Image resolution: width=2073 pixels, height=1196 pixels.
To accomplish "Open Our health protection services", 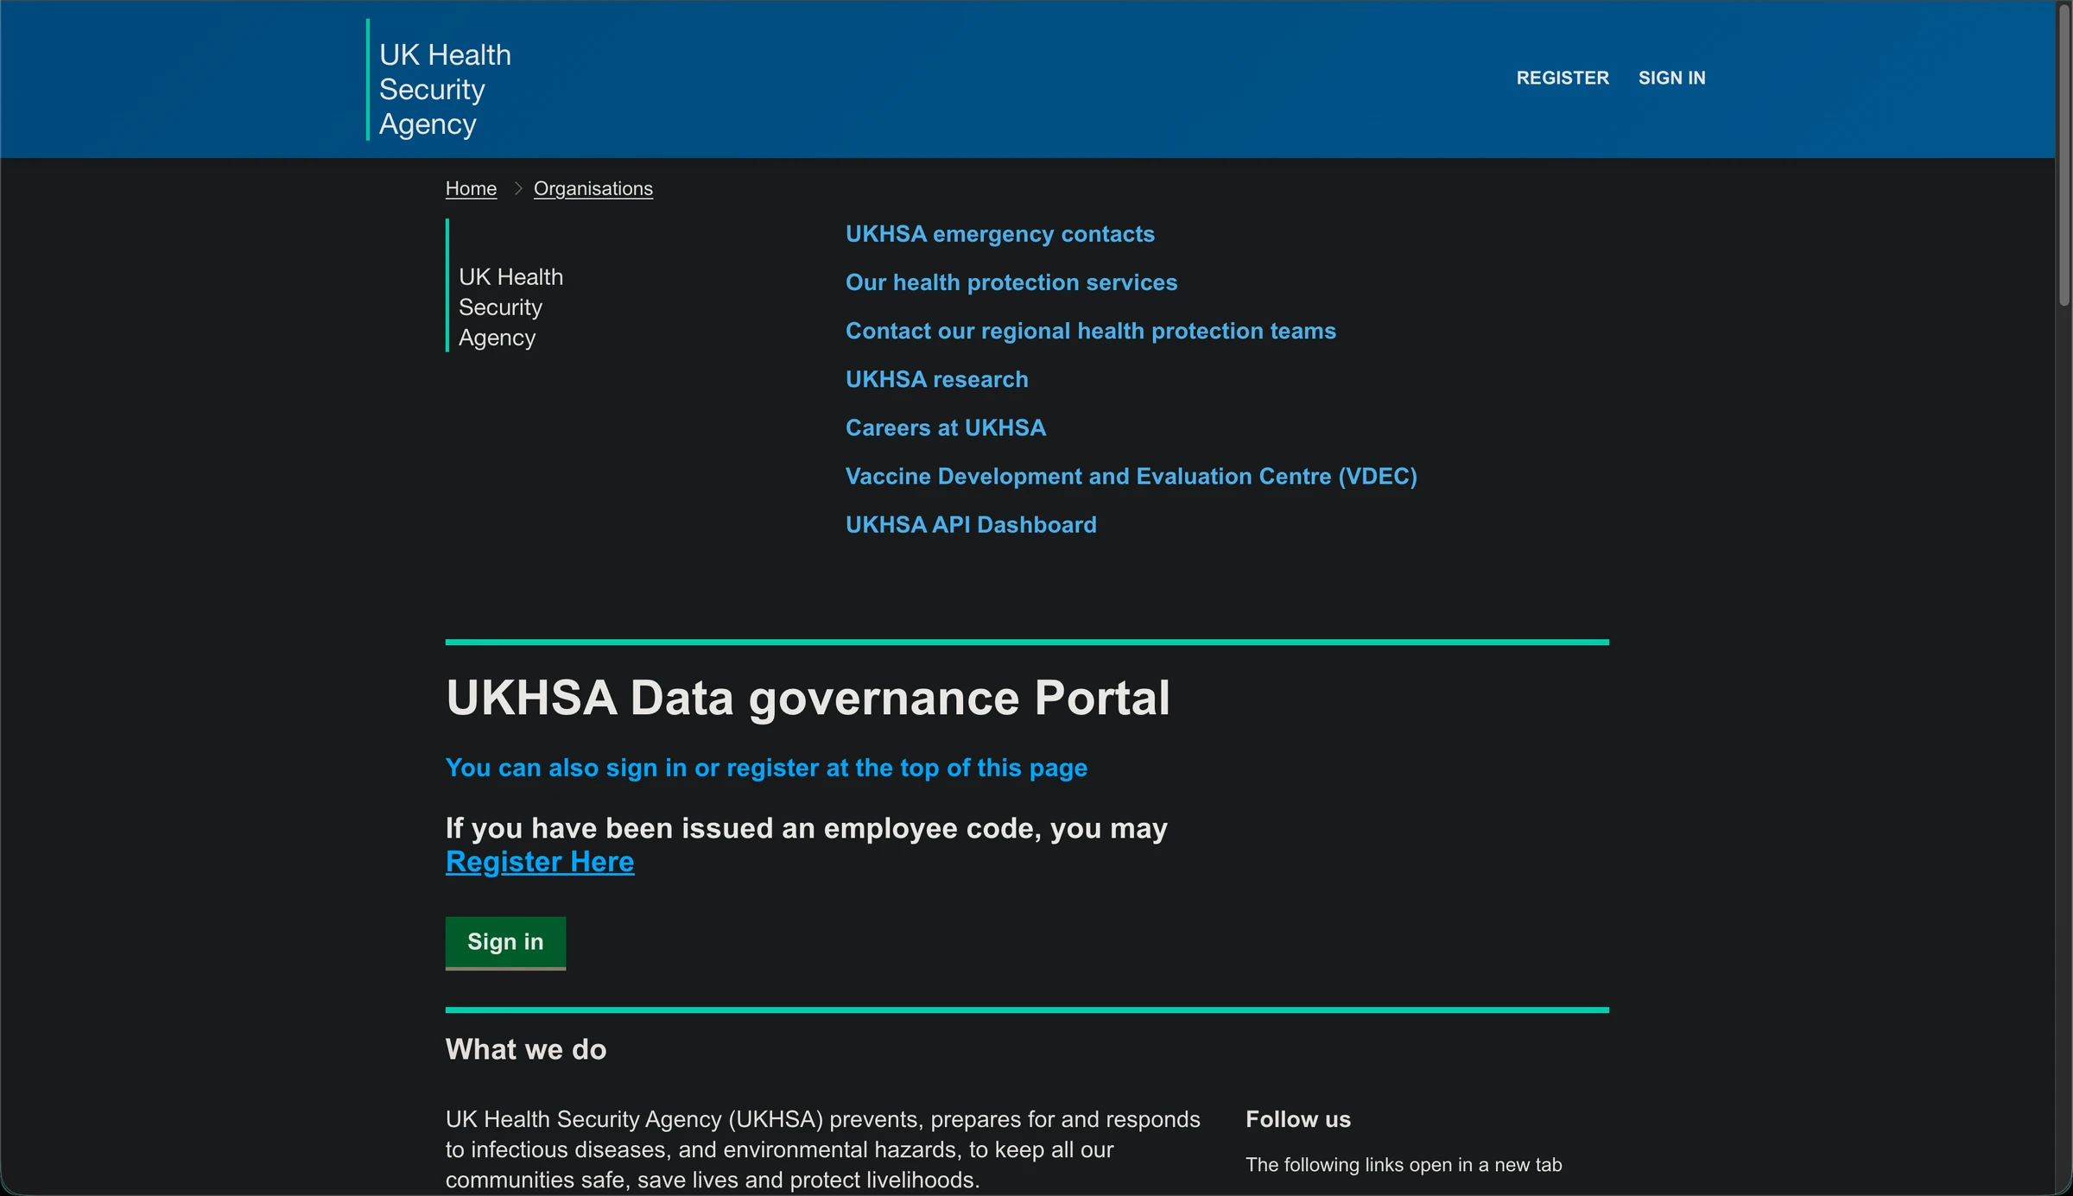I will (x=1011, y=282).
